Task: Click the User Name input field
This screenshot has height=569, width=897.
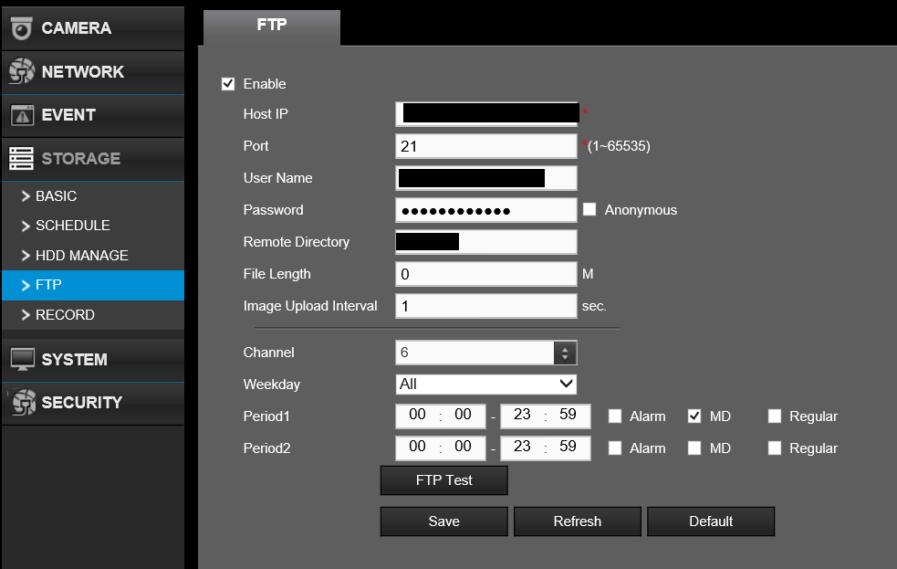Action: click(485, 178)
